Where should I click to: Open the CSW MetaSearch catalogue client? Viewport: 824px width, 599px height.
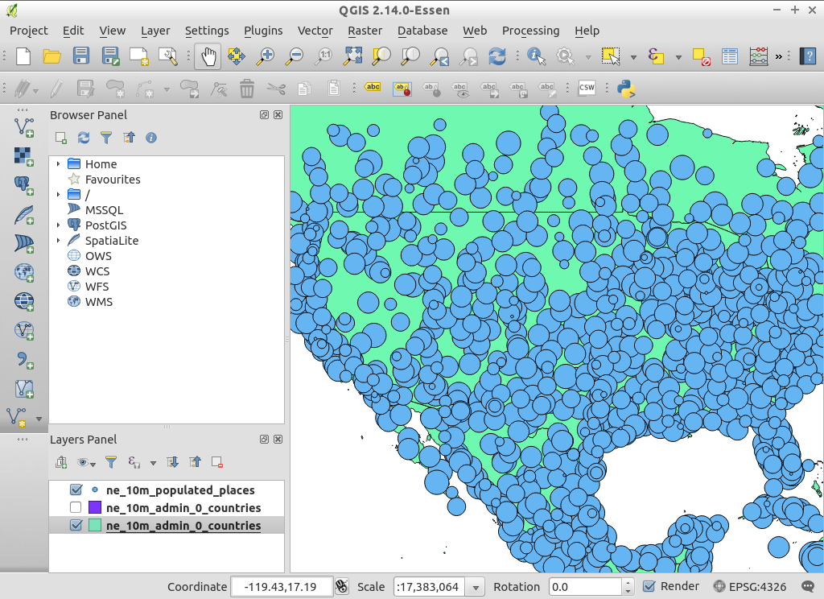pos(587,88)
